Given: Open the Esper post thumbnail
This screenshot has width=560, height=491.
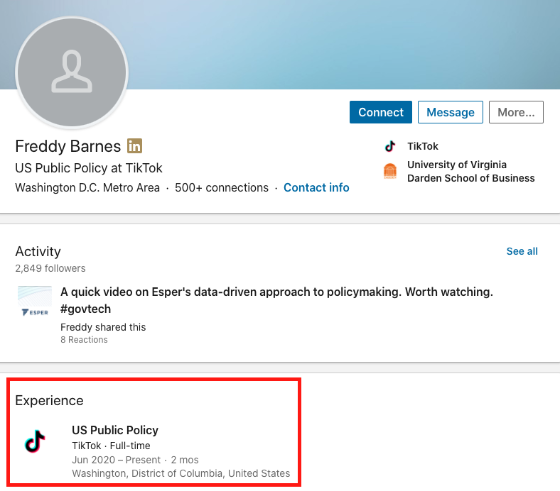Looking at the screenshot, I should tap(35, 302).
